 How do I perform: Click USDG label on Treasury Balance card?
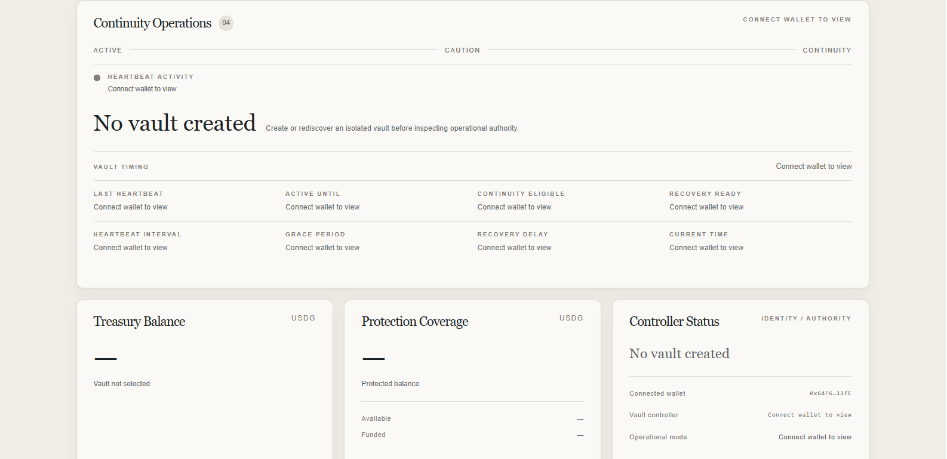click(303, 318)
